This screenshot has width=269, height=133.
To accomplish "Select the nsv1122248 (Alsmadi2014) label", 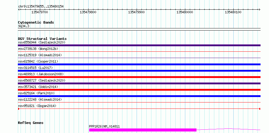I will pos(40,99).
